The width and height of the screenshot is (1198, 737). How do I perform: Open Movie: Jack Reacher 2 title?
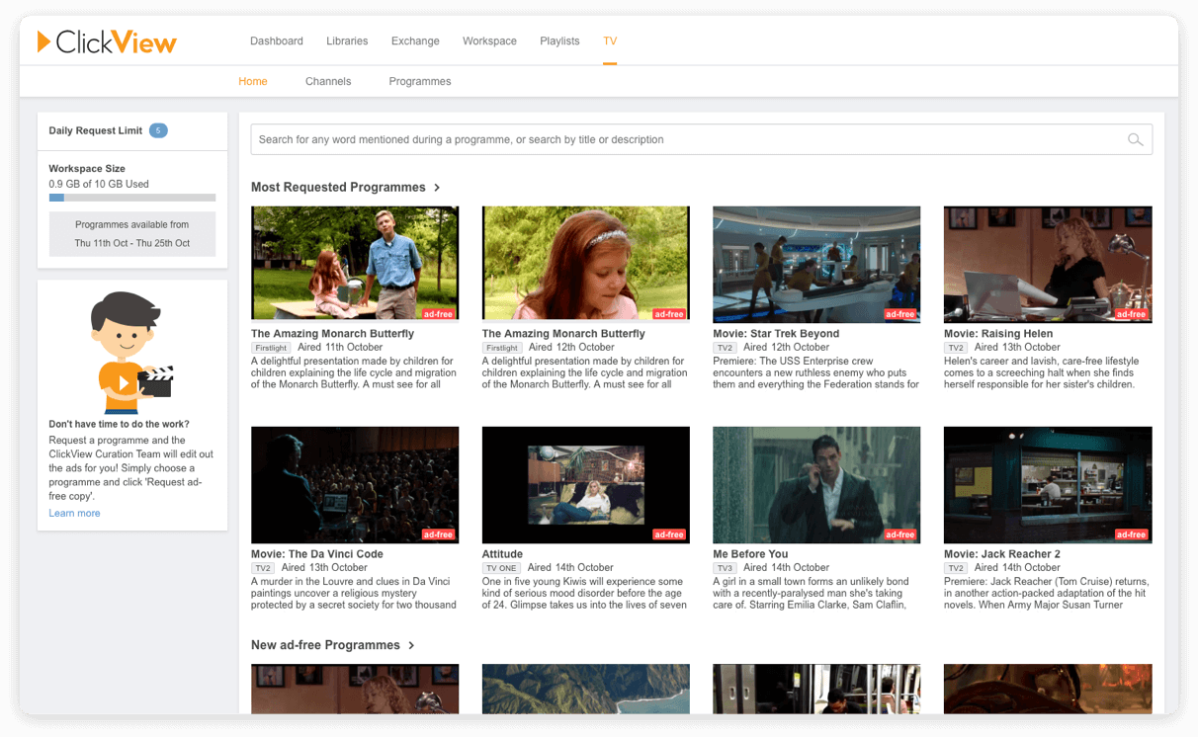pos(1002,554)
